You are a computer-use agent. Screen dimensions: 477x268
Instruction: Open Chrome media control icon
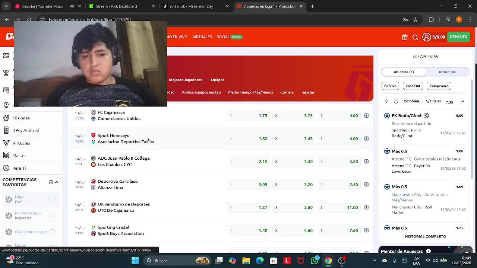(x=448, y=20)
